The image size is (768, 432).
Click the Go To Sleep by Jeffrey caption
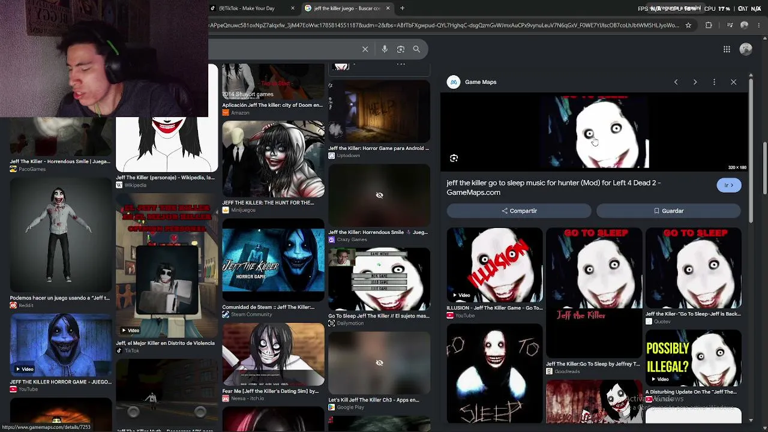click(593, 364)
